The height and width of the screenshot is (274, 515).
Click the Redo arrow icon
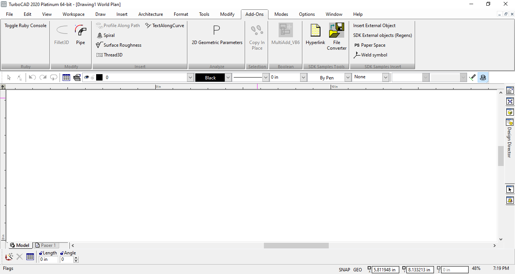[43, 78]
